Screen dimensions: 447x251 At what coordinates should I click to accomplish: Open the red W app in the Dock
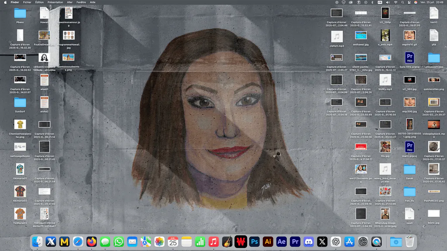(241, 242)
